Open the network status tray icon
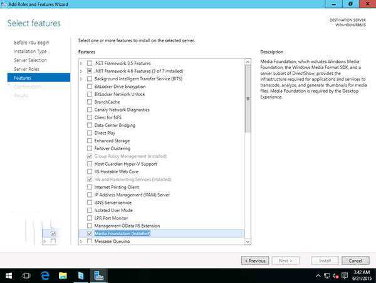376x283 pixels. click(x=327, y=276)
